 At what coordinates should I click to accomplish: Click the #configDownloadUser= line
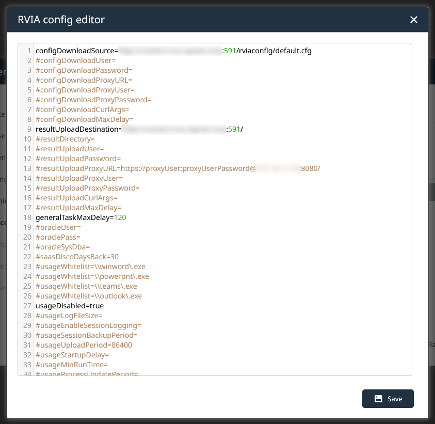tap(75, 60)
